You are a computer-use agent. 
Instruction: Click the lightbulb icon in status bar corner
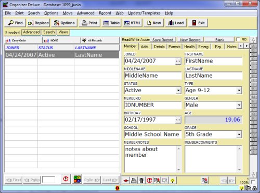tap(241, 188)
